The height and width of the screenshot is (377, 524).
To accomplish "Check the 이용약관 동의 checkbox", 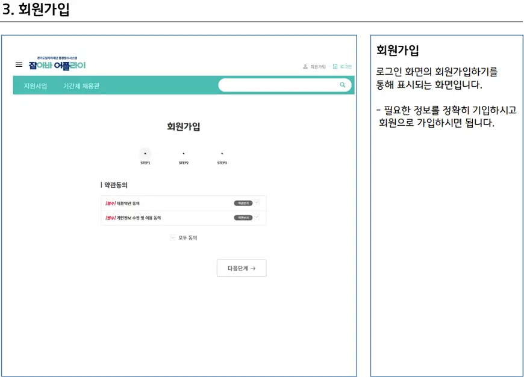I will tap(257, 203).
